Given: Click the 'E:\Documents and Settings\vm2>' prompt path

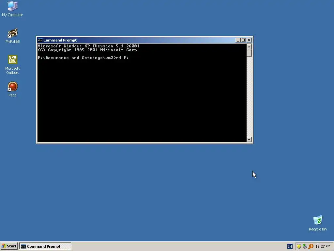Looking at the screenshot, I should click(77, 58).
